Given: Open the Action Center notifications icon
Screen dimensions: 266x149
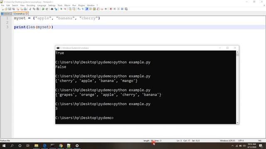Looking at the screenshot, I should 261,146.
